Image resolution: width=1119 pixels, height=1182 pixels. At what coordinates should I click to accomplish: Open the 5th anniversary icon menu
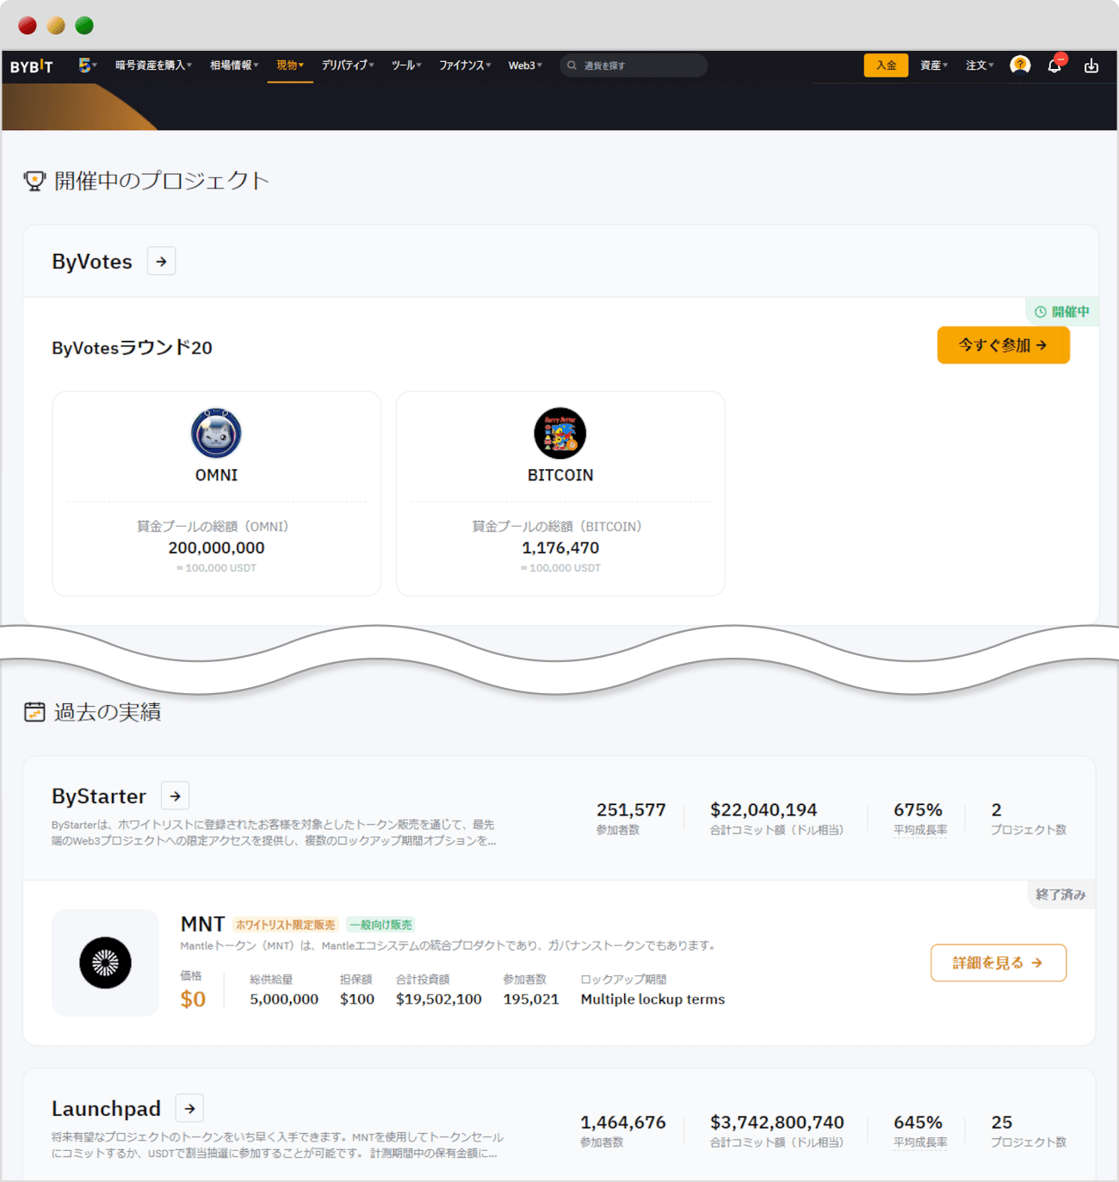(87, 65)
